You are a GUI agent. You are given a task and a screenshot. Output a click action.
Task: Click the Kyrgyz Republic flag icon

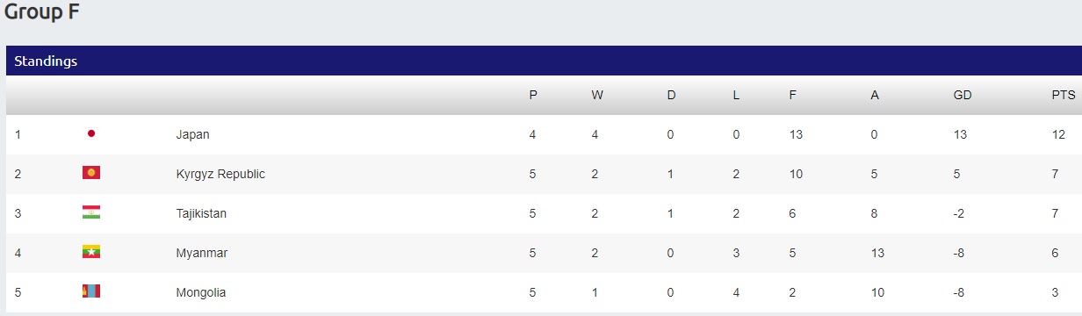click(x=90, y=173)
